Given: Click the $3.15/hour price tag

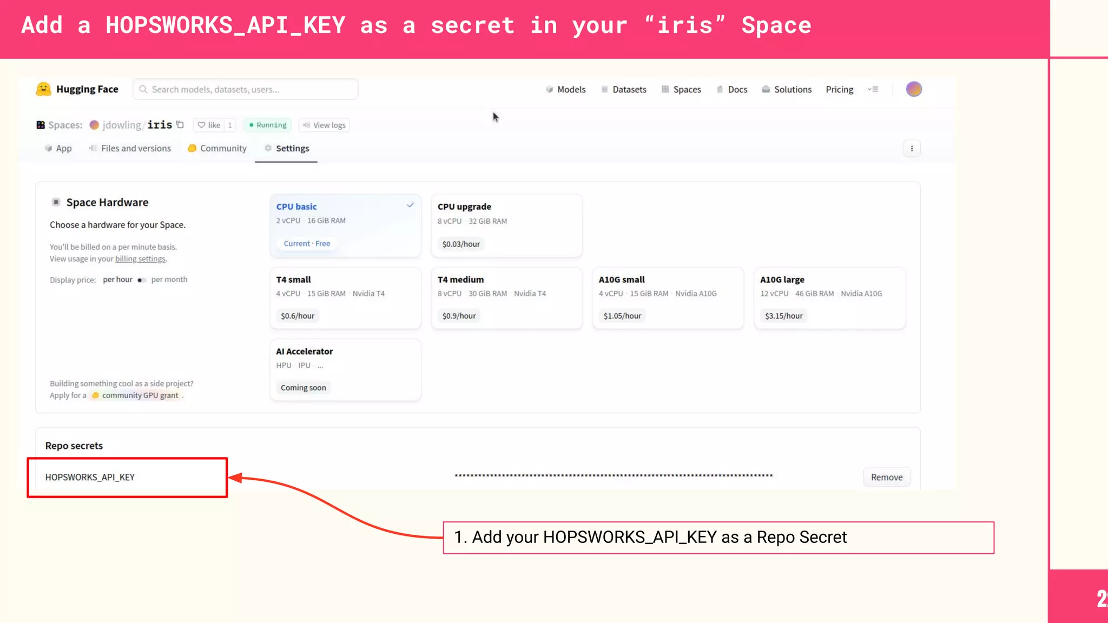Looking at the screenshot, I should (783, 316).
